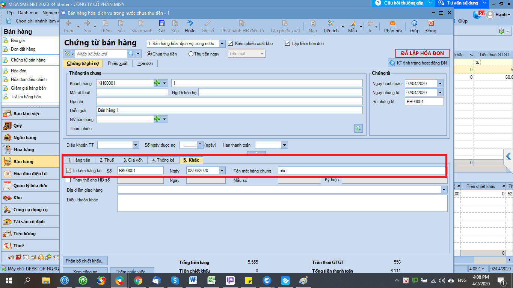The width and height of the screenshot is (513, 288).
Task: Open the bảng kê Ngày date dropdown
Action: coord(222,171)
